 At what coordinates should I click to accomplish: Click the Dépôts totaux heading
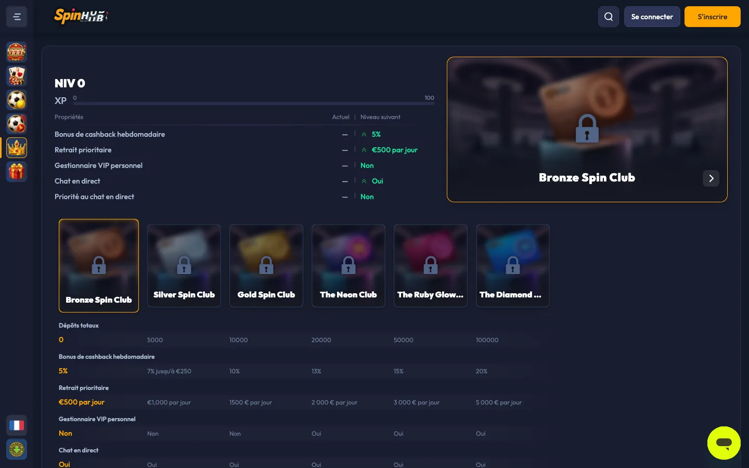(x=79, y=326)
